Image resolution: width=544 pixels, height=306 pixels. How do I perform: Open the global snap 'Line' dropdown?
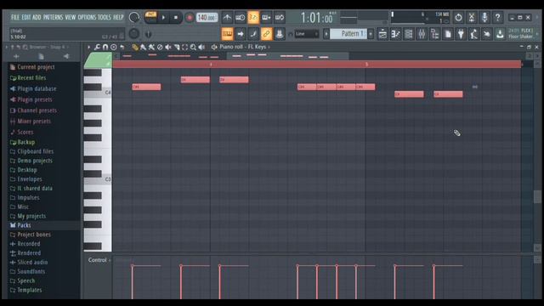[x=307, y=34]
